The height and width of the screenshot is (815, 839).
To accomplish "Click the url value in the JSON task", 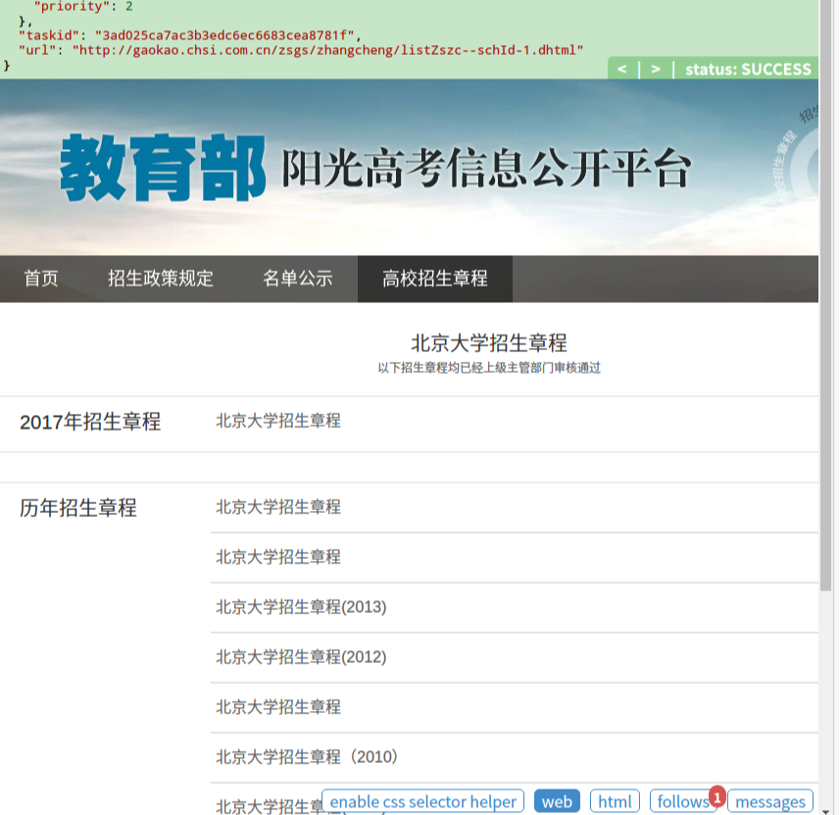I will (x=327, y=50).
